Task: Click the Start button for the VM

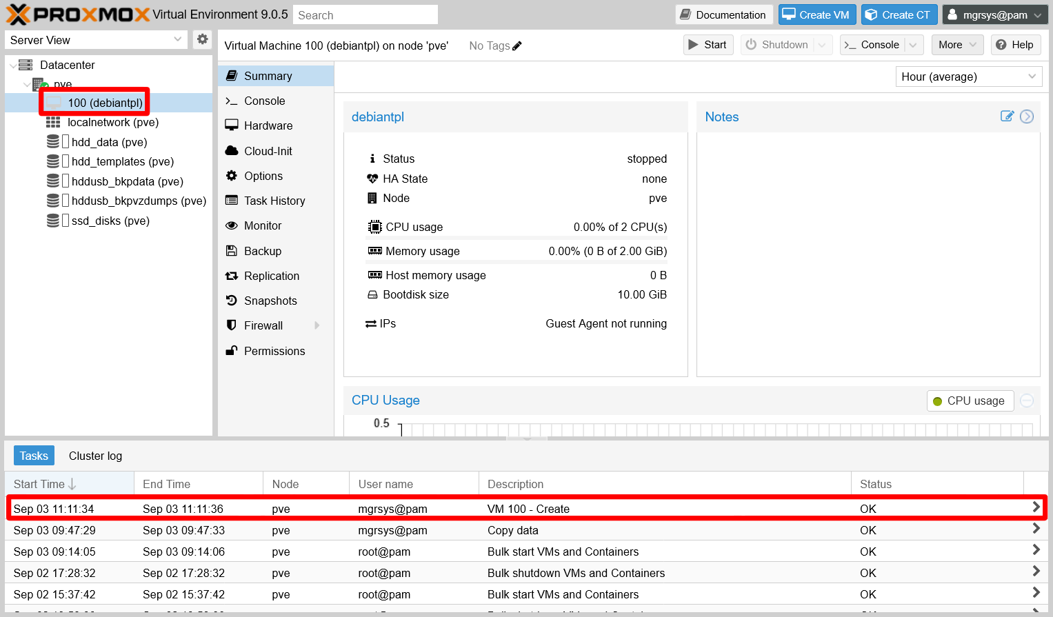Action: coord(708,44)
